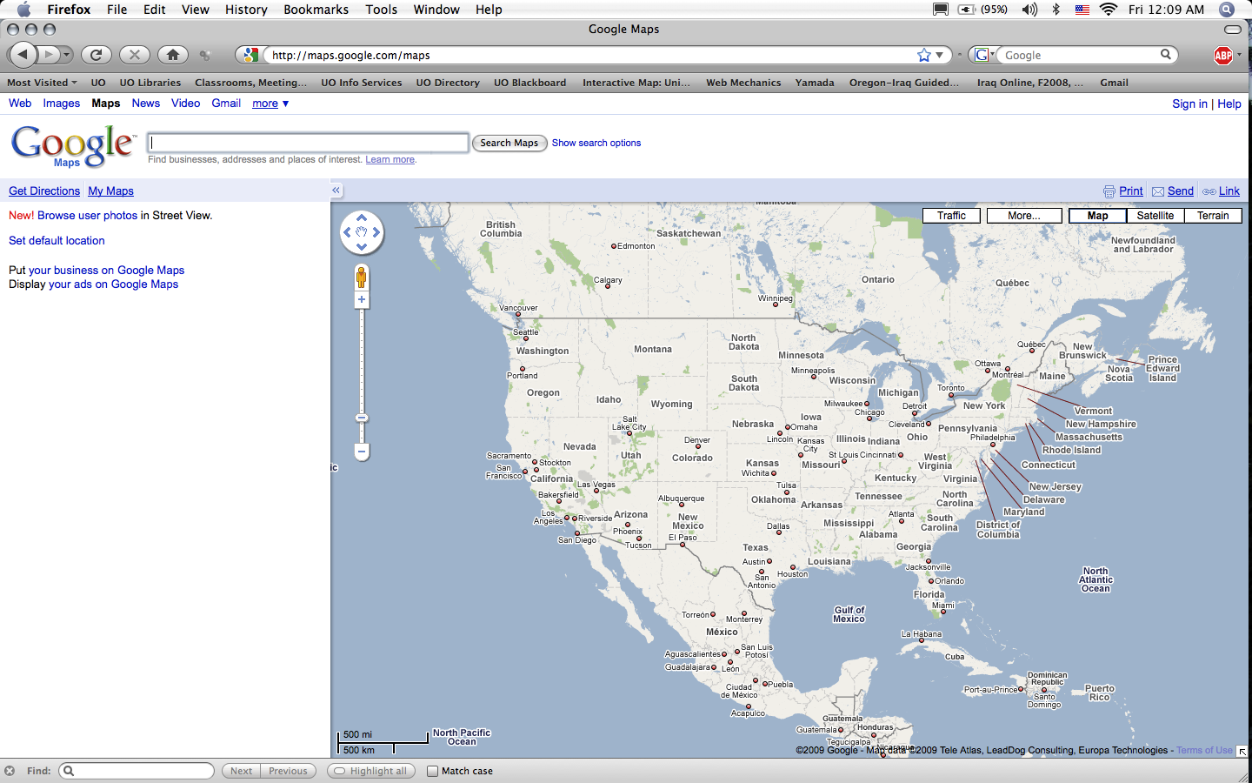Open the More... map layers dropdown
This screenshot has width=1252, height=783.
(1023, 216)
